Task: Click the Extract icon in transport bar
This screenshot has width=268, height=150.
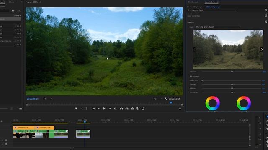Action: tap(127, 108)
